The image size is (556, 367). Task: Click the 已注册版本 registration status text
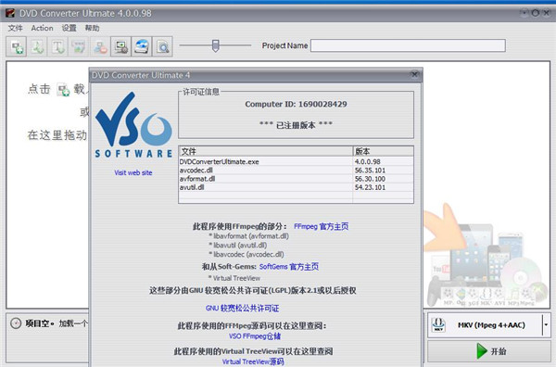297,125
